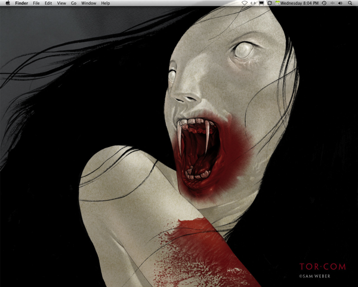Open the Finder menu
358x287 pixels.
click(21, 3)
